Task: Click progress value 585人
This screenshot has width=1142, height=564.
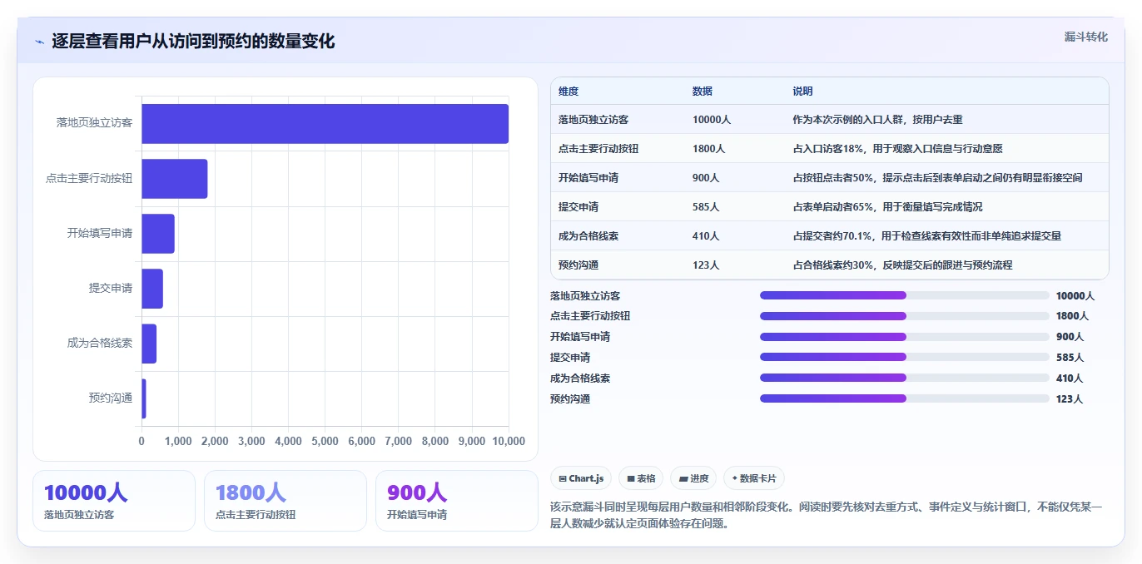Action: click(x=1070, y=358)
